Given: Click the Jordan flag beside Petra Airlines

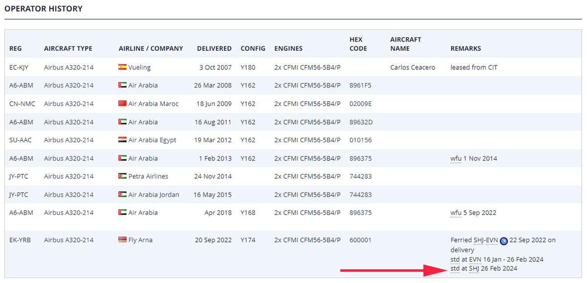Looking at the screenshot, I should point(122,176).
